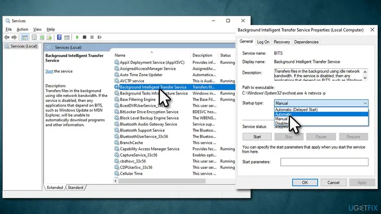Click gear icon of AssignedAccessManager Service
Viewport: 381px width, 214px height.
116,69
